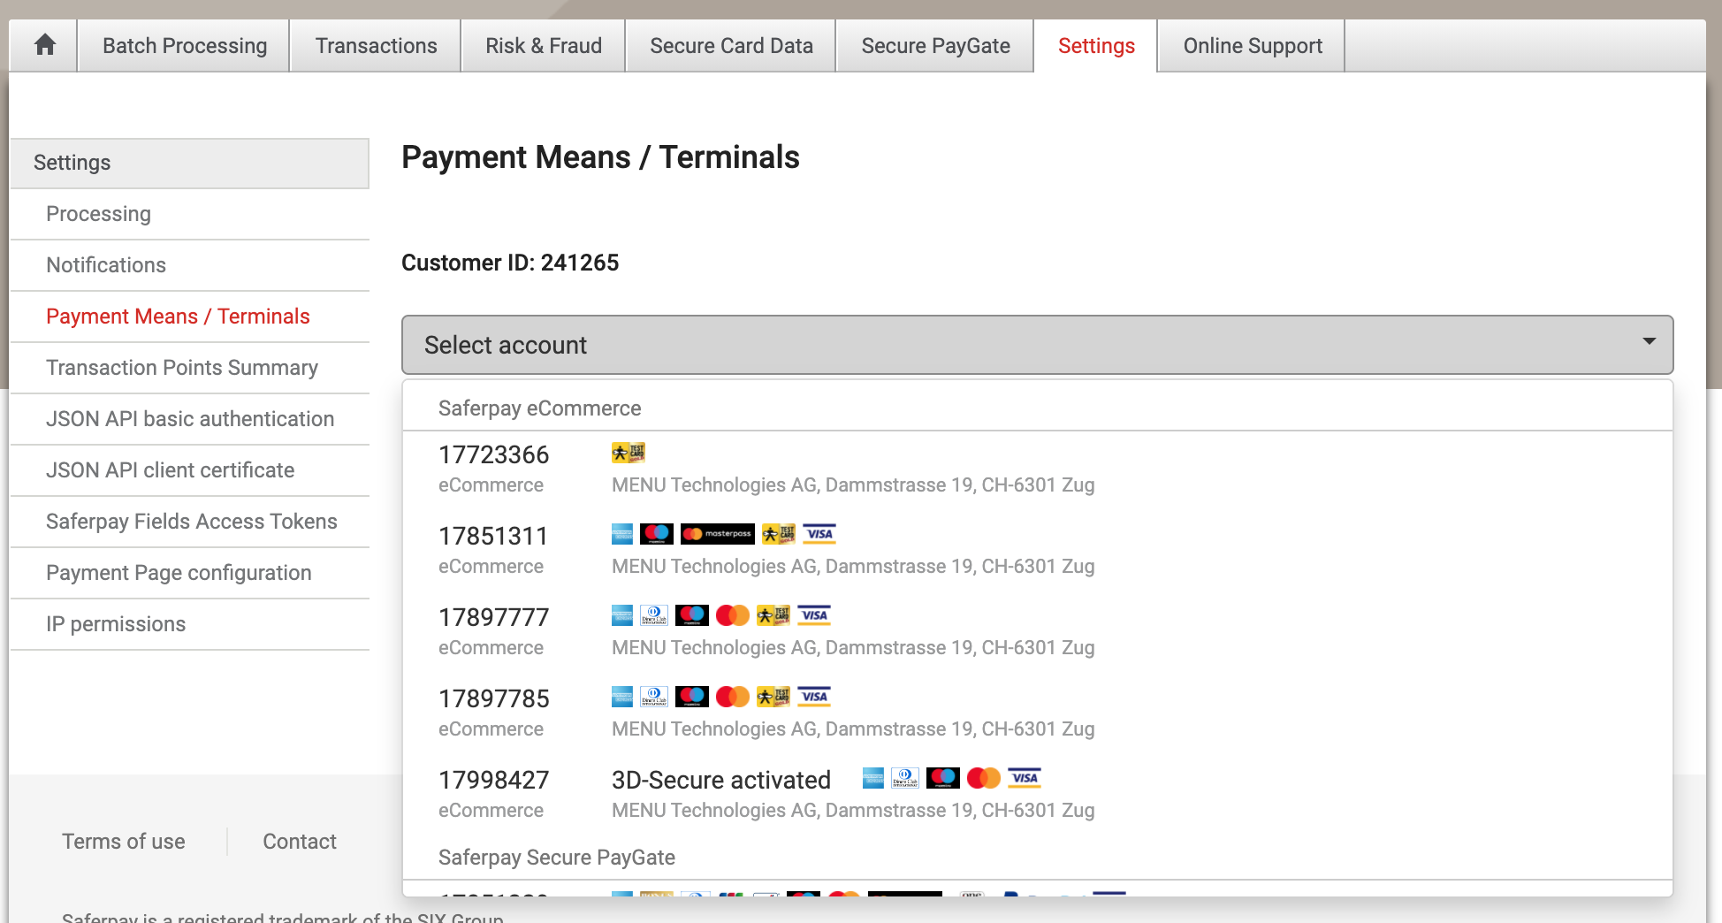Select account 17998427
This screenshot has width=1722, height=923.
(1037, 795)
